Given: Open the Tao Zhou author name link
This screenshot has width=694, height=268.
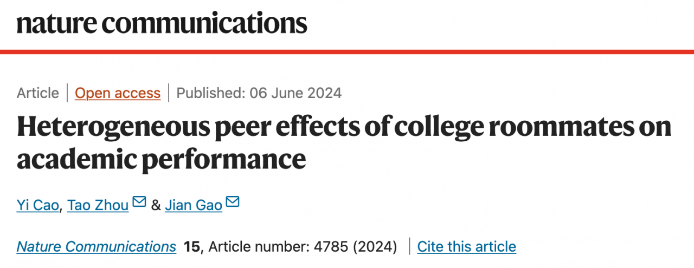Looking at the screenshot, I should (98, 205).
